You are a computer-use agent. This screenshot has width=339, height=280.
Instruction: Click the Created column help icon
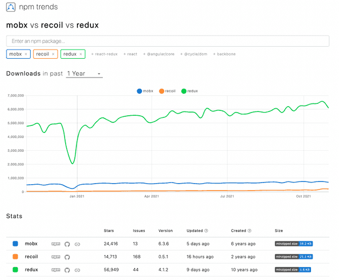pos(251,231)
